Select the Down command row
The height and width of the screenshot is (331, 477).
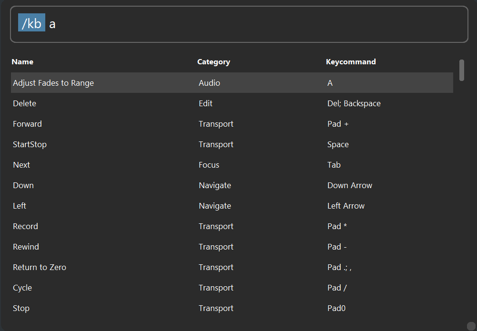pos(232,185)
